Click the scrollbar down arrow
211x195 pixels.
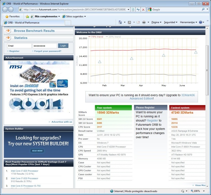207,186
